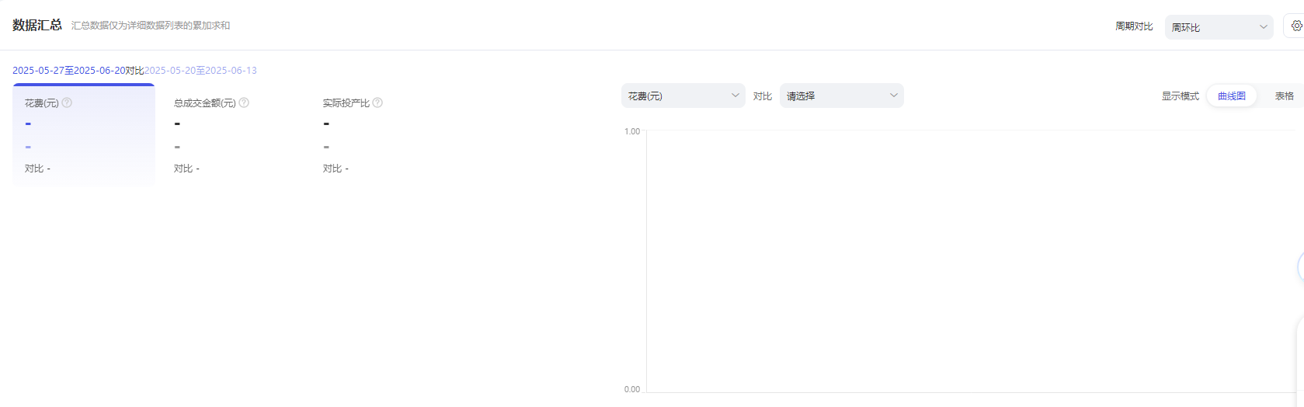Screen dimensions: 1304x407
Task: Select the 花费(元) summary card
Action: pos(84,135)
